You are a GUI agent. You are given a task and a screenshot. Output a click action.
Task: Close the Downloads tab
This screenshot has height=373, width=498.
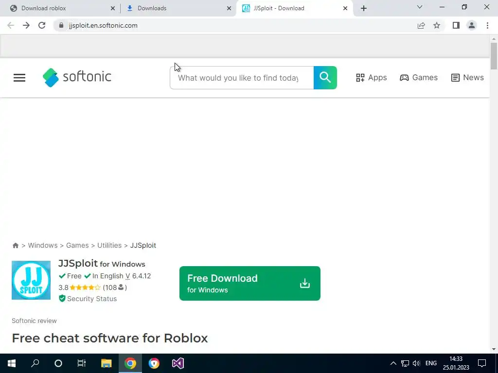coord(229,9)
